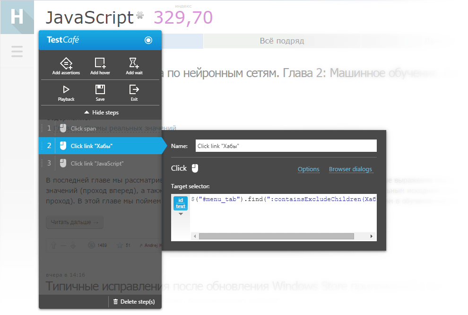Open the id text selector type dropdown
Image resolution: width=468 pixels, height=315 pixels.
pos(181,206)
